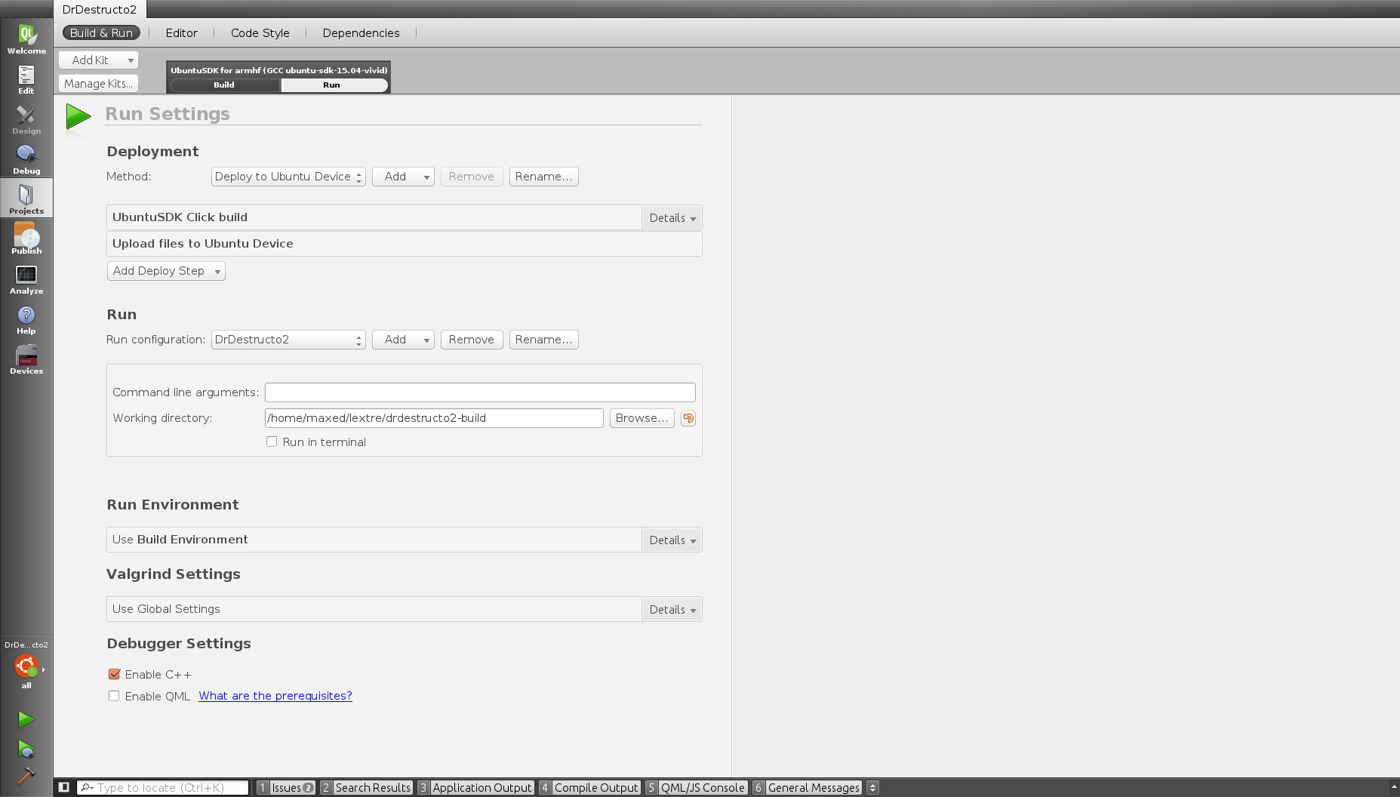Open the Design mode

coord(26,119)
